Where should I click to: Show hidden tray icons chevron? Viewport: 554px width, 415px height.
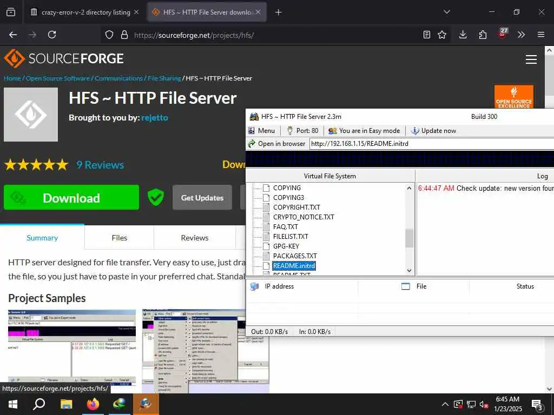(x=445, y=404)
